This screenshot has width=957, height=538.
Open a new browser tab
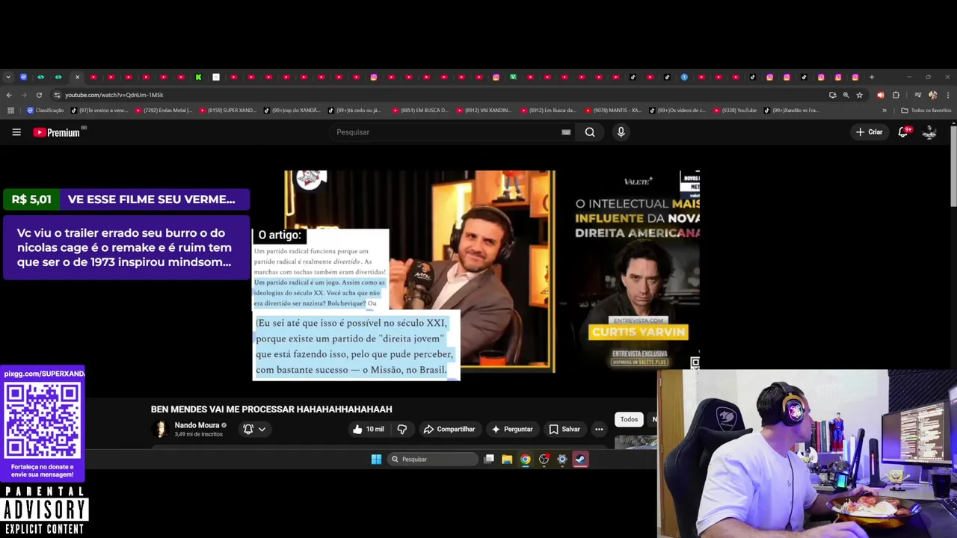click(872, 77)
